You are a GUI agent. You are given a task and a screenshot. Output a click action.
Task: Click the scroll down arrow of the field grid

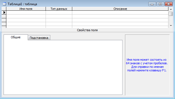click(171, 25)
